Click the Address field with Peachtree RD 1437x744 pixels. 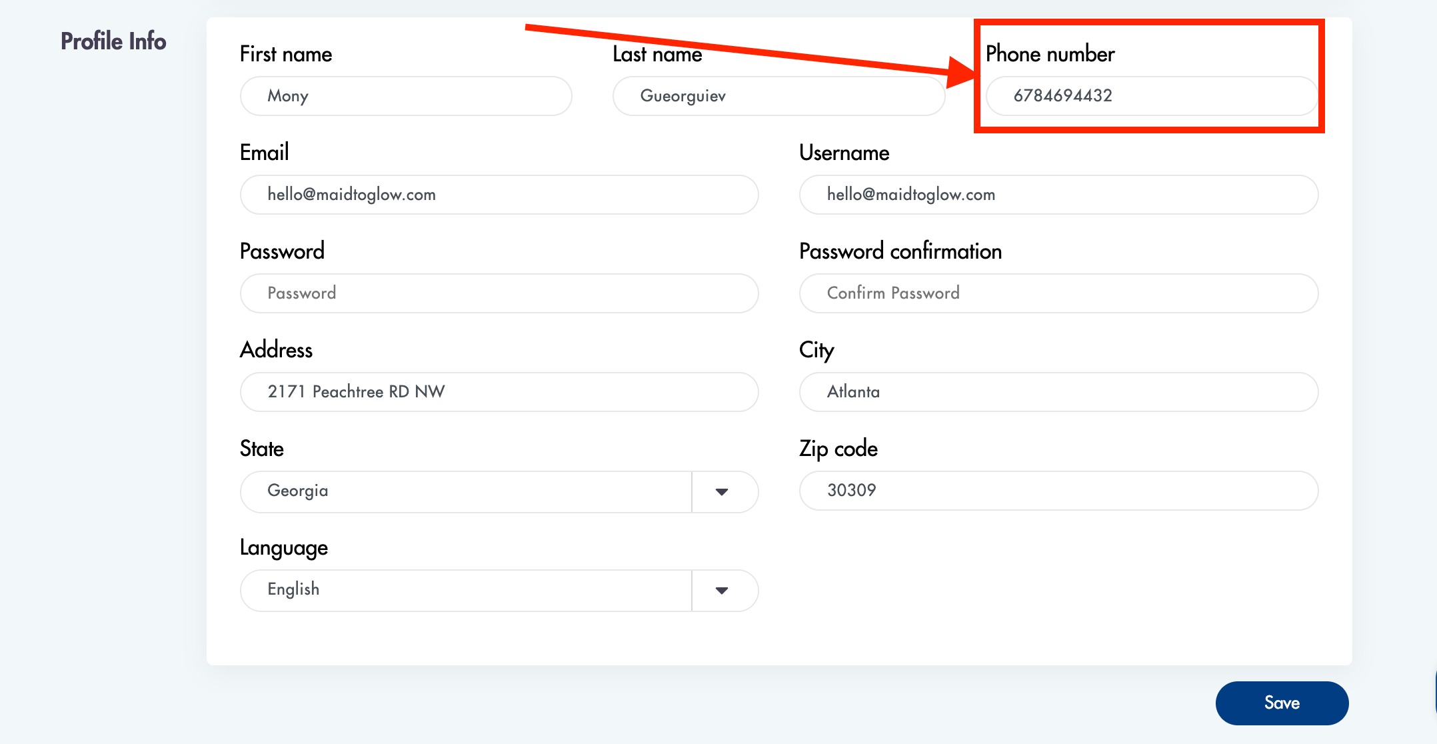499,392
